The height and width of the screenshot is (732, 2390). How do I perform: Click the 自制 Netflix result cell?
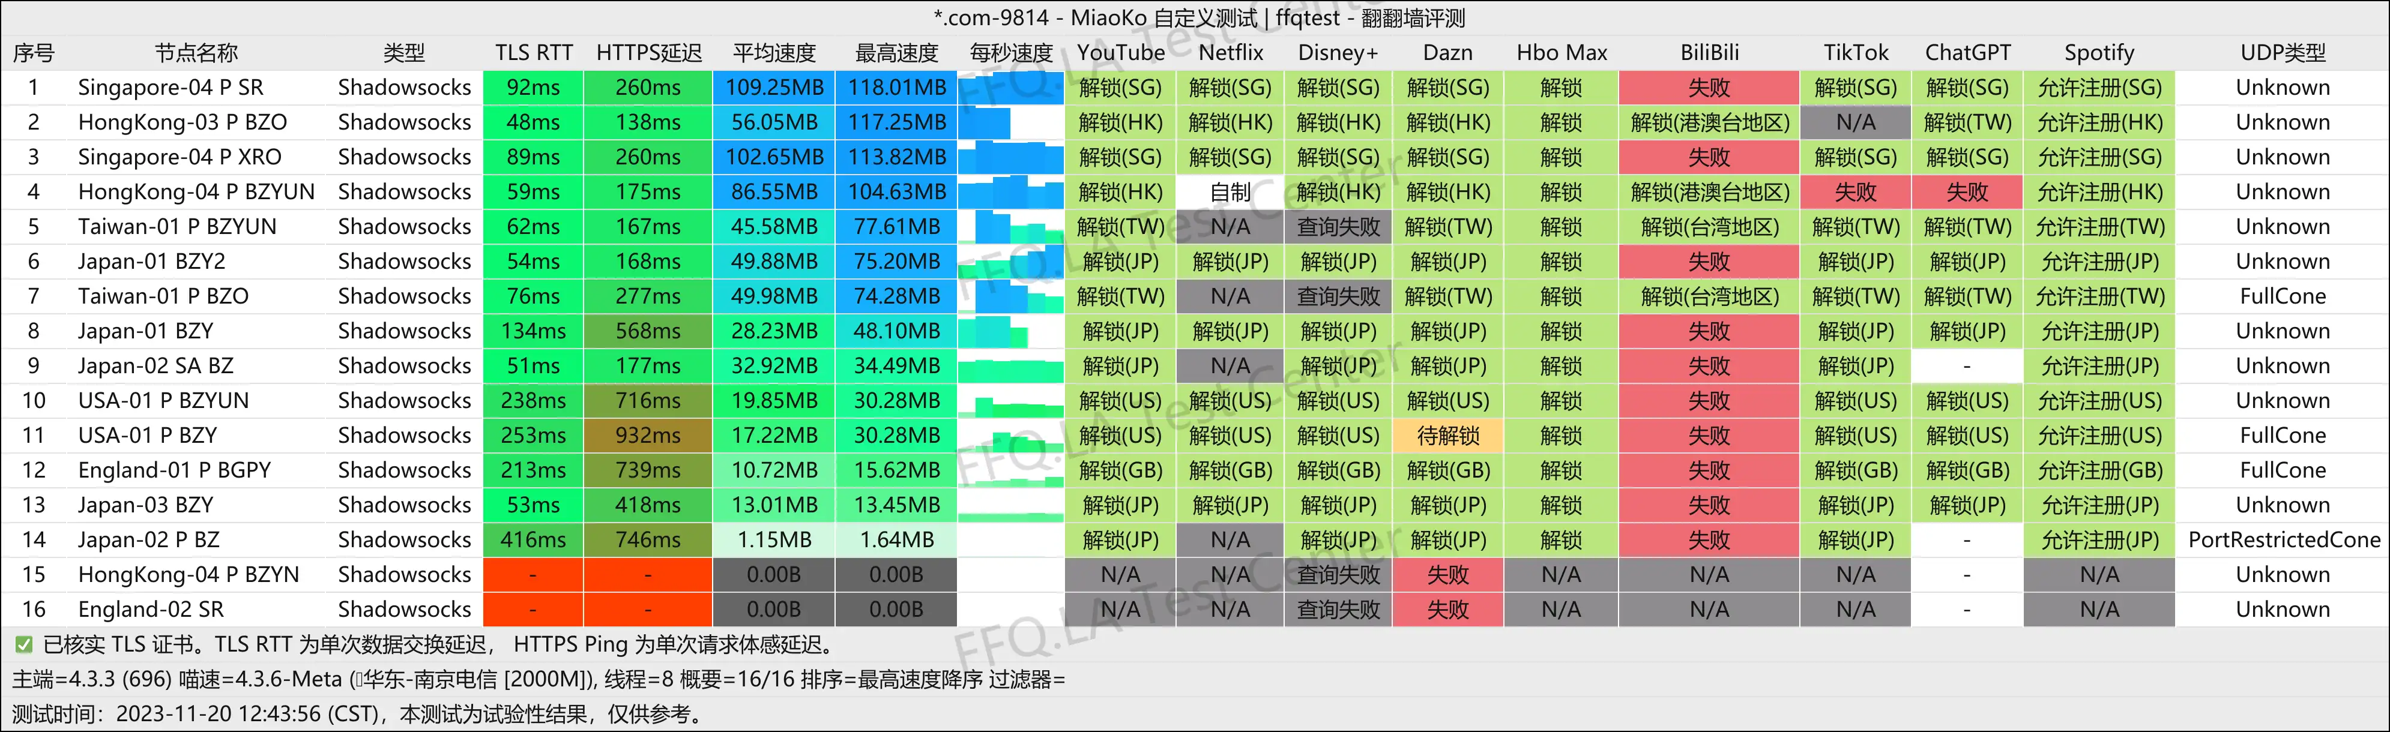pos(1230,192)
